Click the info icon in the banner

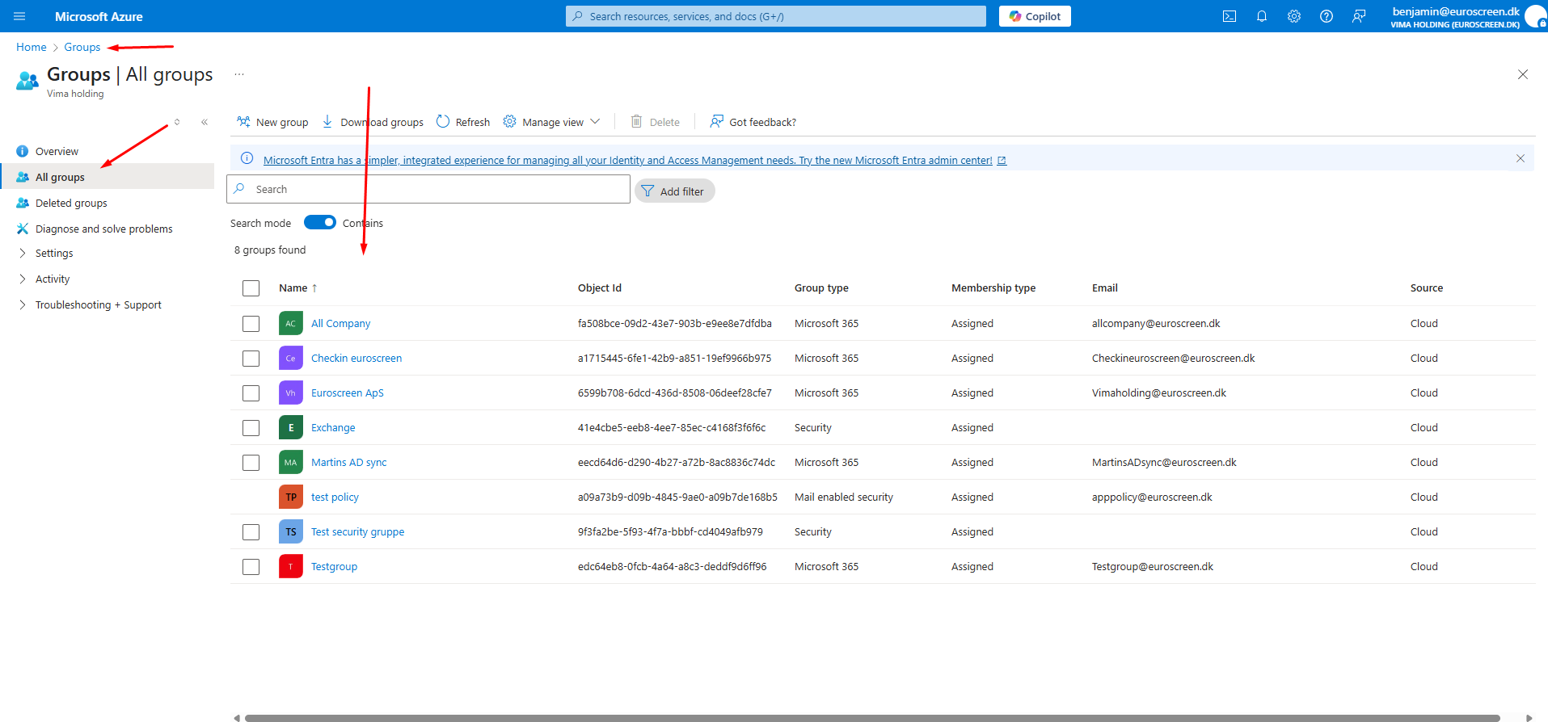click(247, 158)
